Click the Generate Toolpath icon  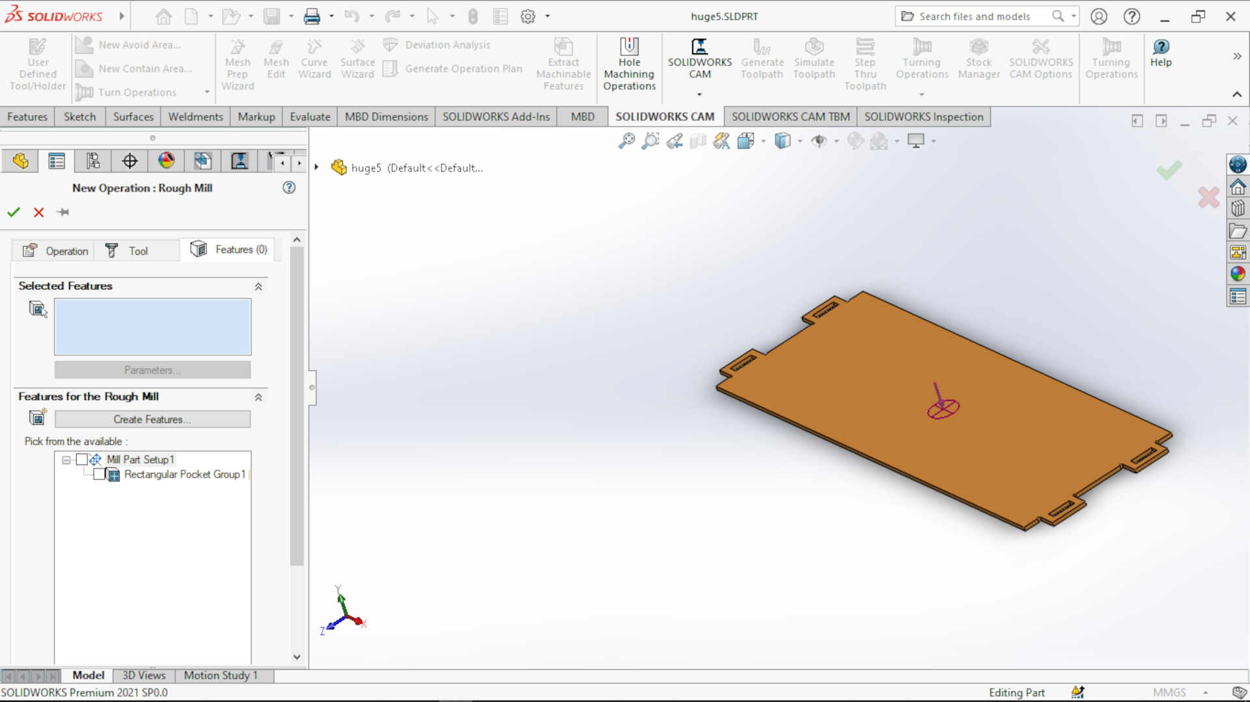point(762,59)
